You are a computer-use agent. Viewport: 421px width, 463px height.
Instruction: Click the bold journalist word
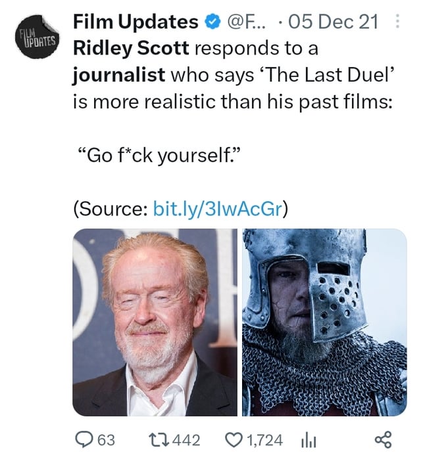click(118, 75)
